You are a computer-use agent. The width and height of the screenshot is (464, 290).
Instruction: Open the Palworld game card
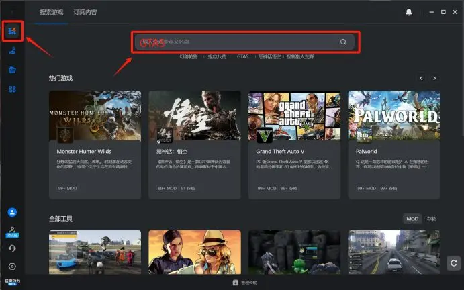tap(393, 144)
